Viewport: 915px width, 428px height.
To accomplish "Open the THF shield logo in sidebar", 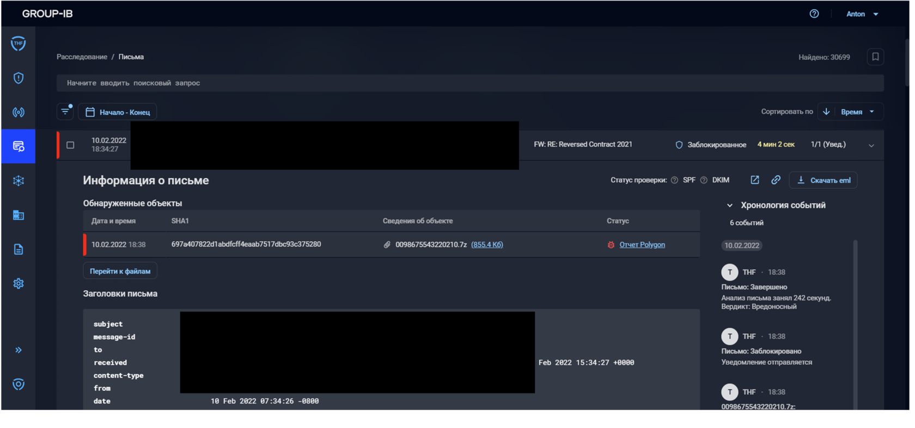I will tap(19, 43).
